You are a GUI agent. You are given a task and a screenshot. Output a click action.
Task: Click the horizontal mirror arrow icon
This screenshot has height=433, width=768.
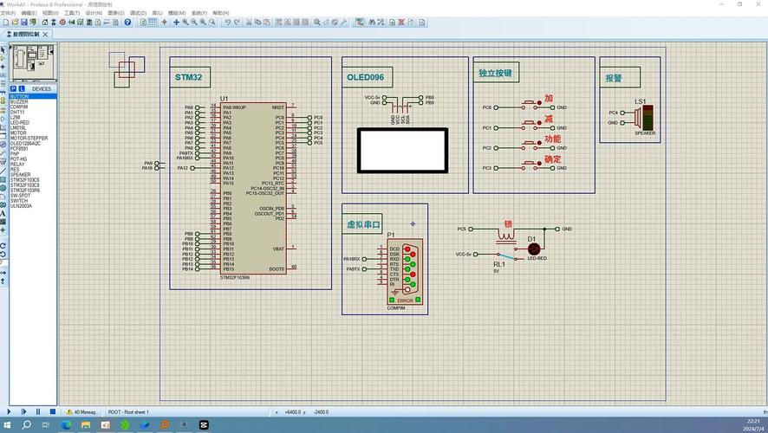pyautogui.click(x=3, y=273)
